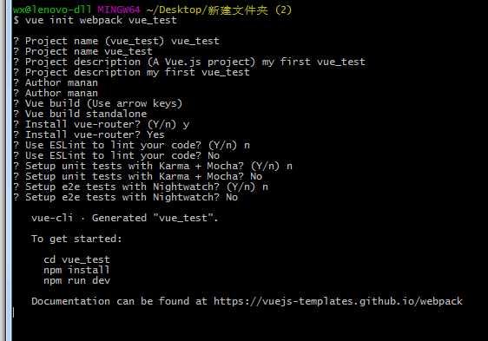
Task: Select the magenta MINGW64 text in prompt
Action: [119, 10]
